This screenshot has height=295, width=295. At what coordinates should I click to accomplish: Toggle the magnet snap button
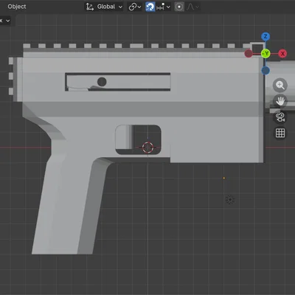(x=150, y=7)
